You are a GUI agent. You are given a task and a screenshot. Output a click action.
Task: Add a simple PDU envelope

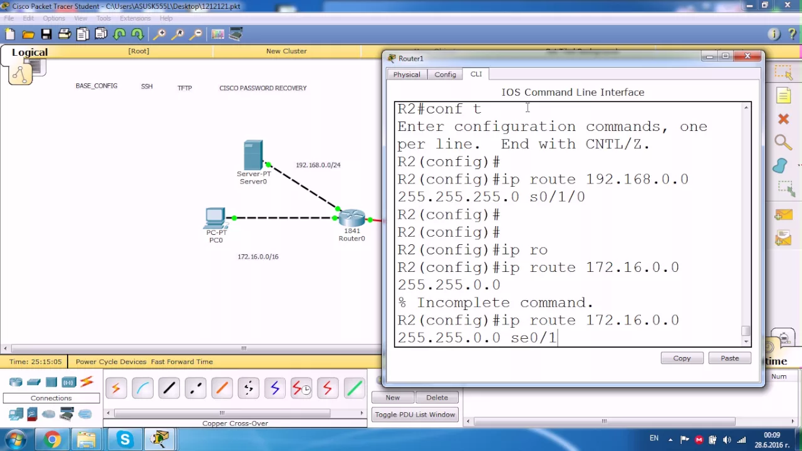[x=783, y=215]
